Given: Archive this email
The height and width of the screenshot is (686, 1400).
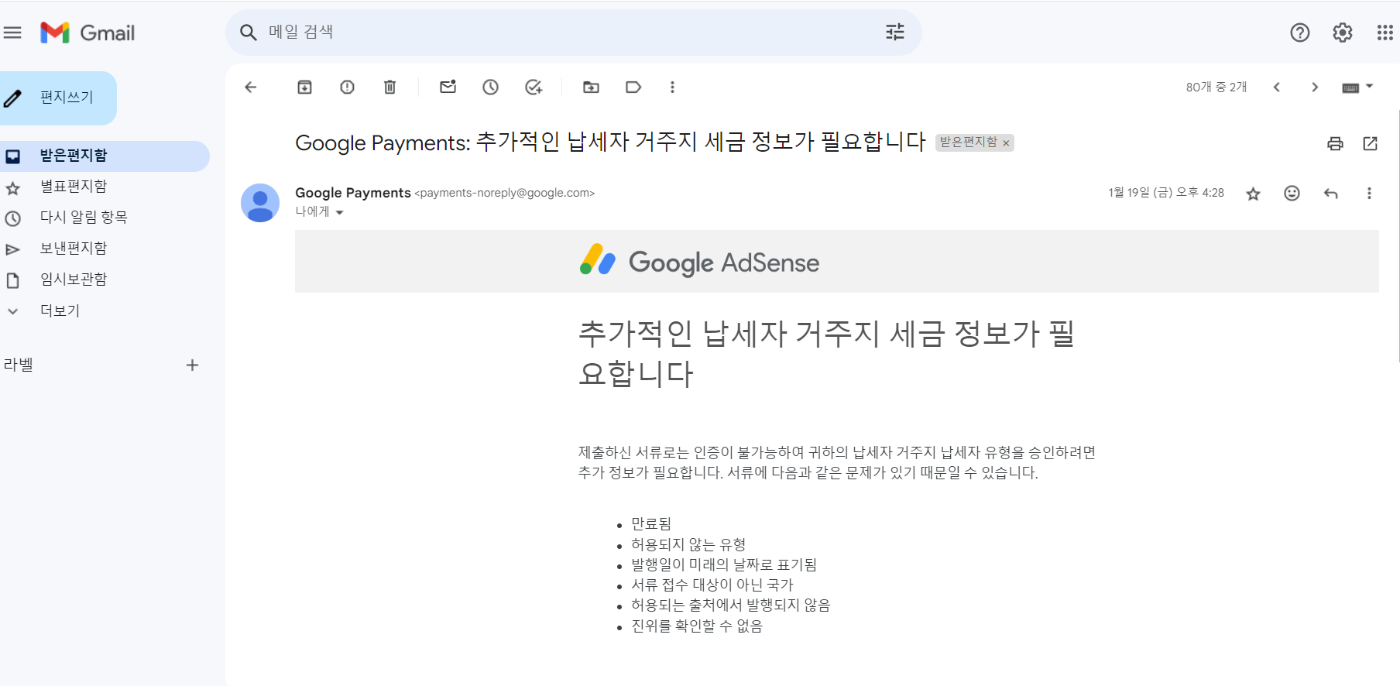Looking at the screenshot, I should [305, 87].
